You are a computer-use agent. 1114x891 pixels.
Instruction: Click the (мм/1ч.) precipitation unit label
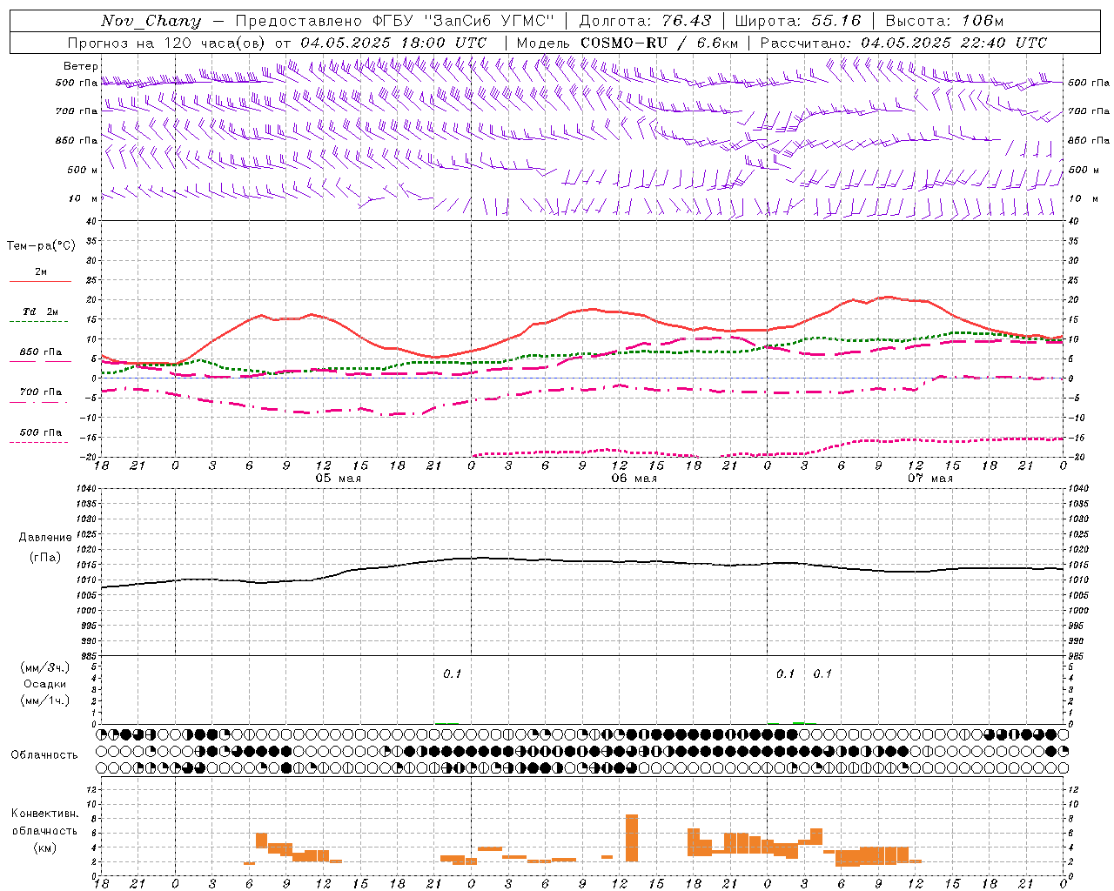tap(44, 700)
